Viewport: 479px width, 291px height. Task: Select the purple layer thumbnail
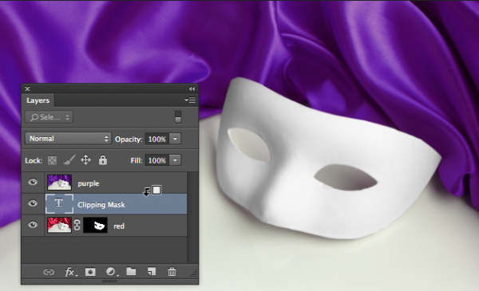[x=59, y=183]
